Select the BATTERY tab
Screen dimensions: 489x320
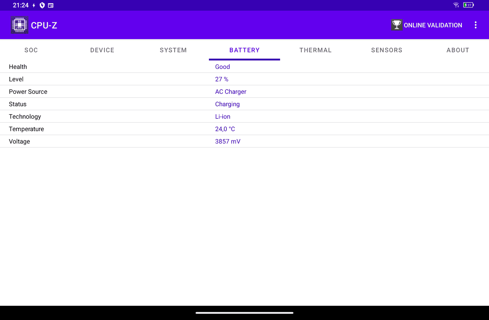click(x=244, y=50)
